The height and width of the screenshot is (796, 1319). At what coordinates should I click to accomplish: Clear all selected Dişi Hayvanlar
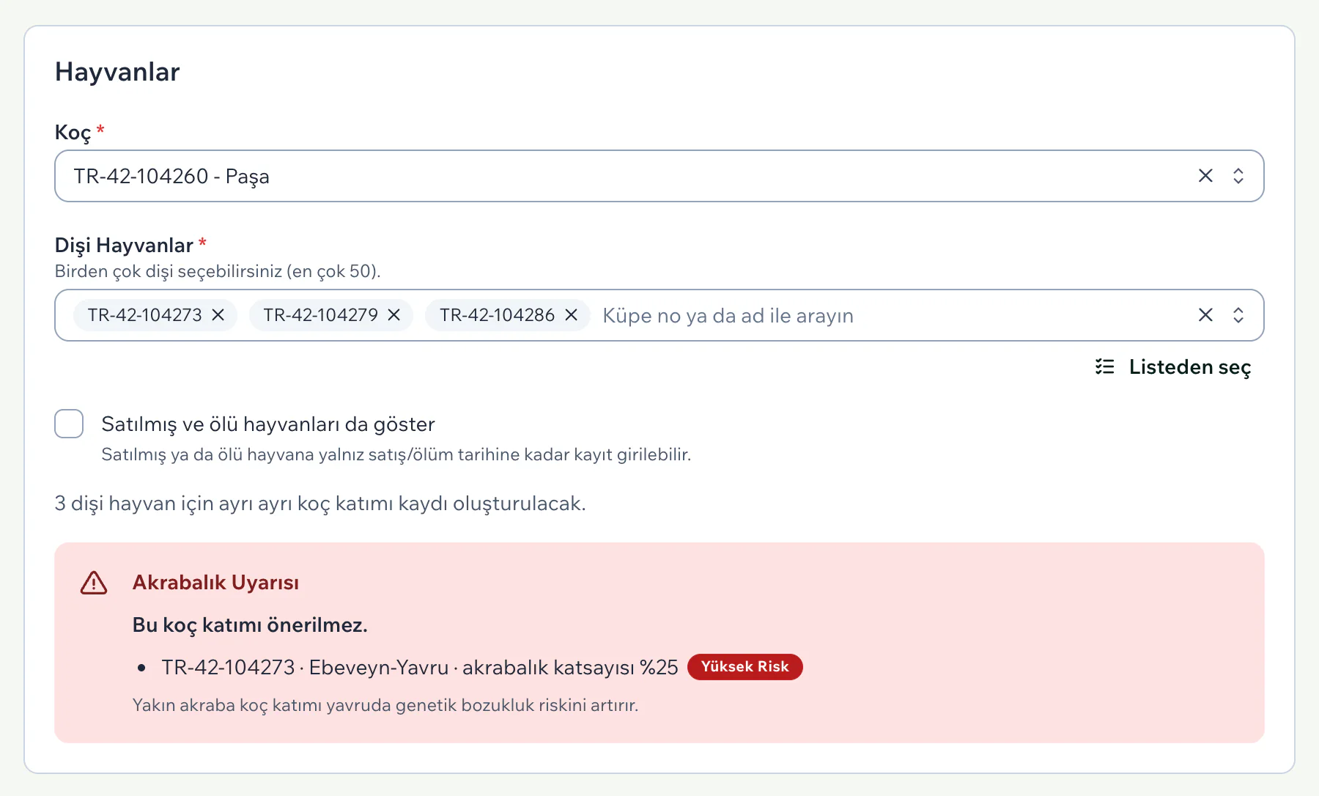(1205, 315)
